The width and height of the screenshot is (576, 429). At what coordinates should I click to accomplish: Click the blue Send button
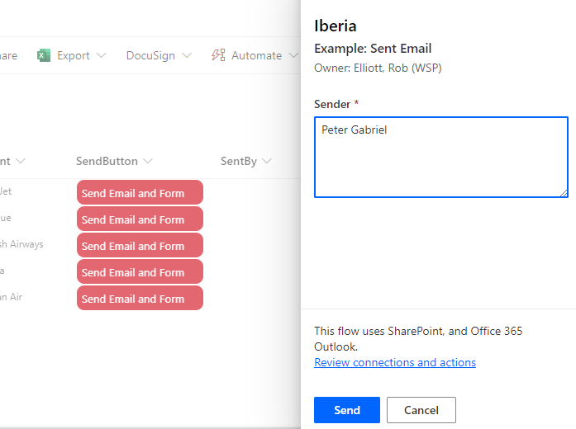coord(346,410)
